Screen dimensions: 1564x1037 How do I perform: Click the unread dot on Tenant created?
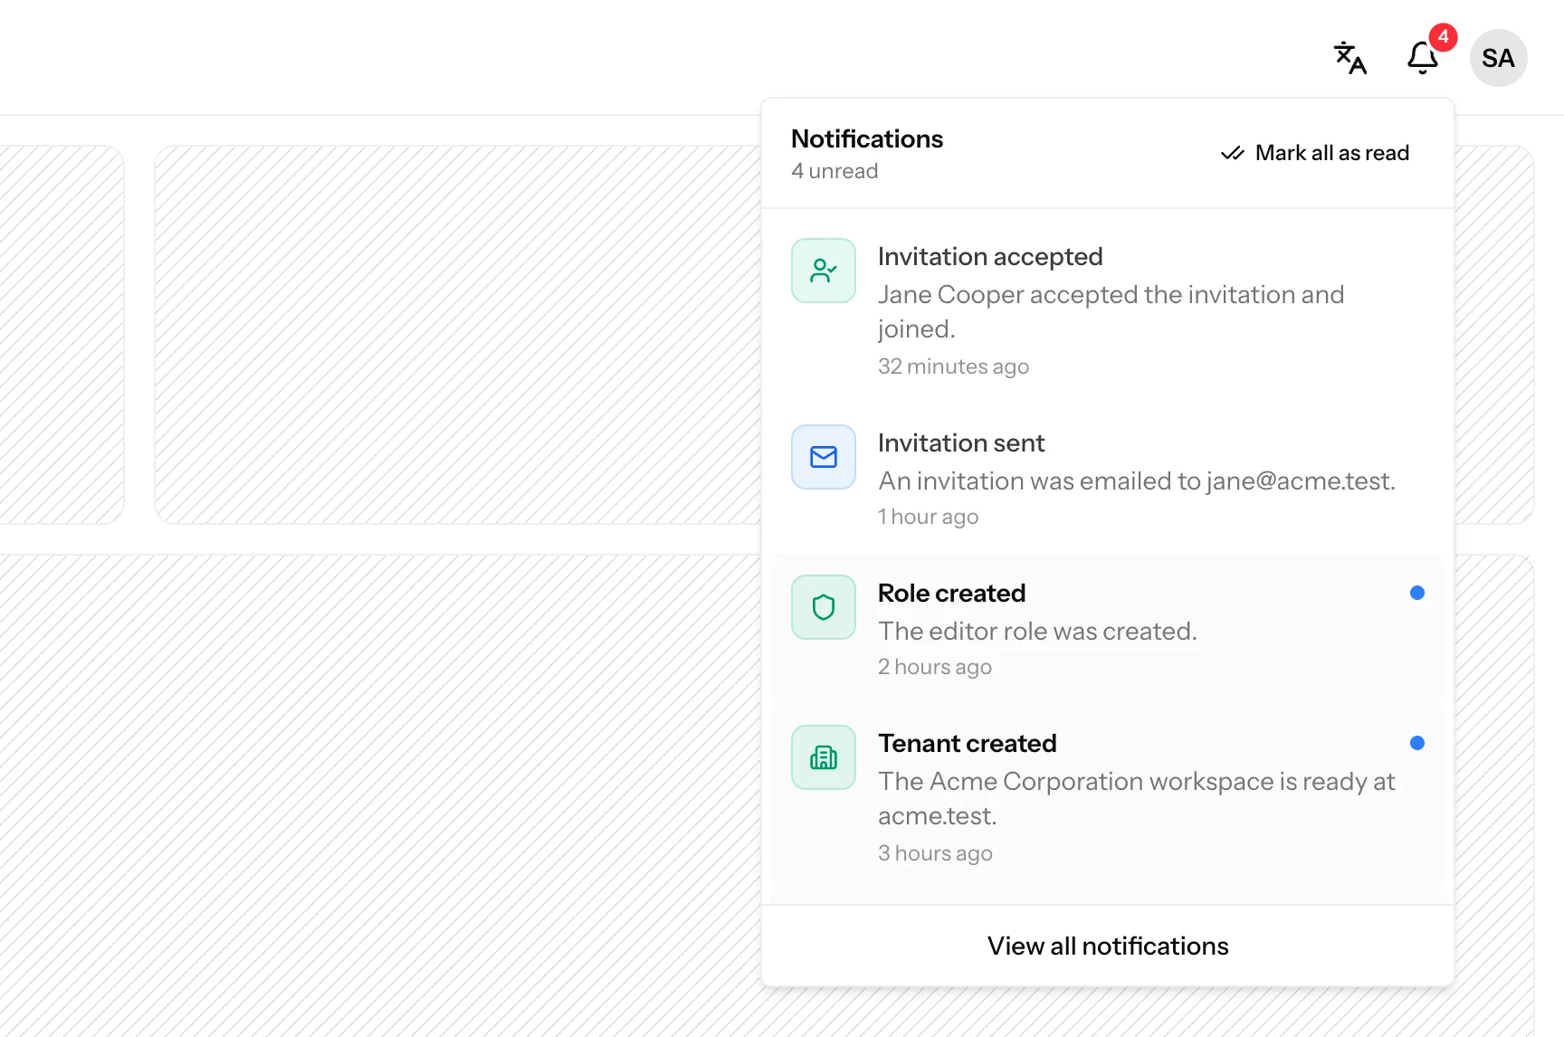pos(1417,743)
